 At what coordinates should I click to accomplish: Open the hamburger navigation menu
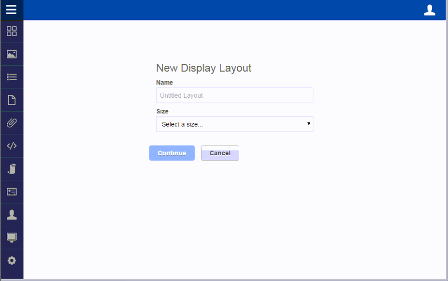click(12, 10)
